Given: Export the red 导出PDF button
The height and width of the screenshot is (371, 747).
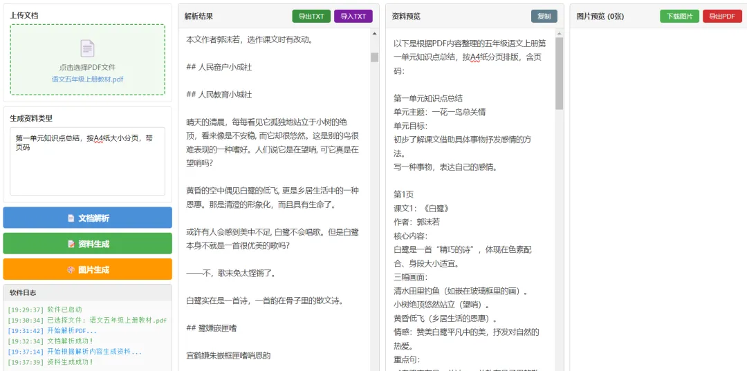Looking at the screenshot, I should click(722, 16).
